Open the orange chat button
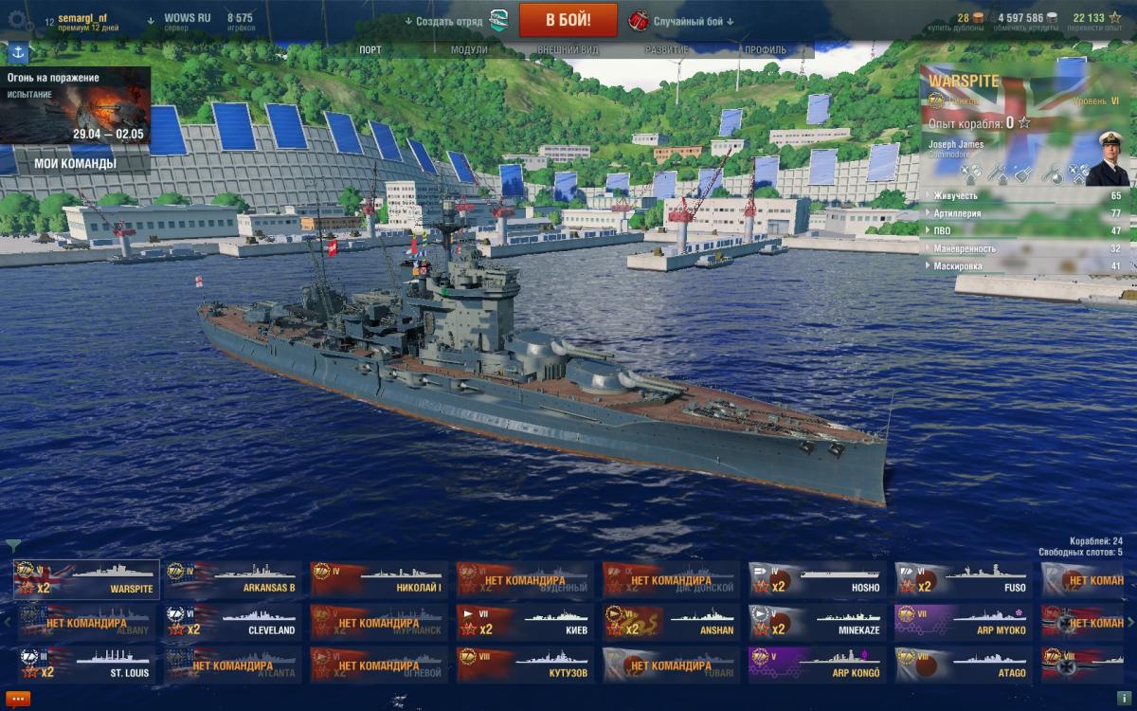Viewport: 1137px width, 711px height. [x=18, y=700]
